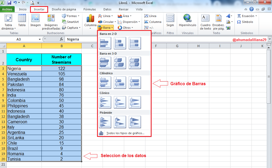This screenshot has width=272, height=168.
Task: Choose stacked 3-D bar in Barra en 3-D
Action: point(120,63)
